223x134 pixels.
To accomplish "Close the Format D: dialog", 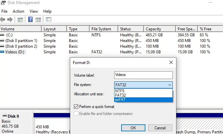I will pyautogui.click(x=171, y=62).
